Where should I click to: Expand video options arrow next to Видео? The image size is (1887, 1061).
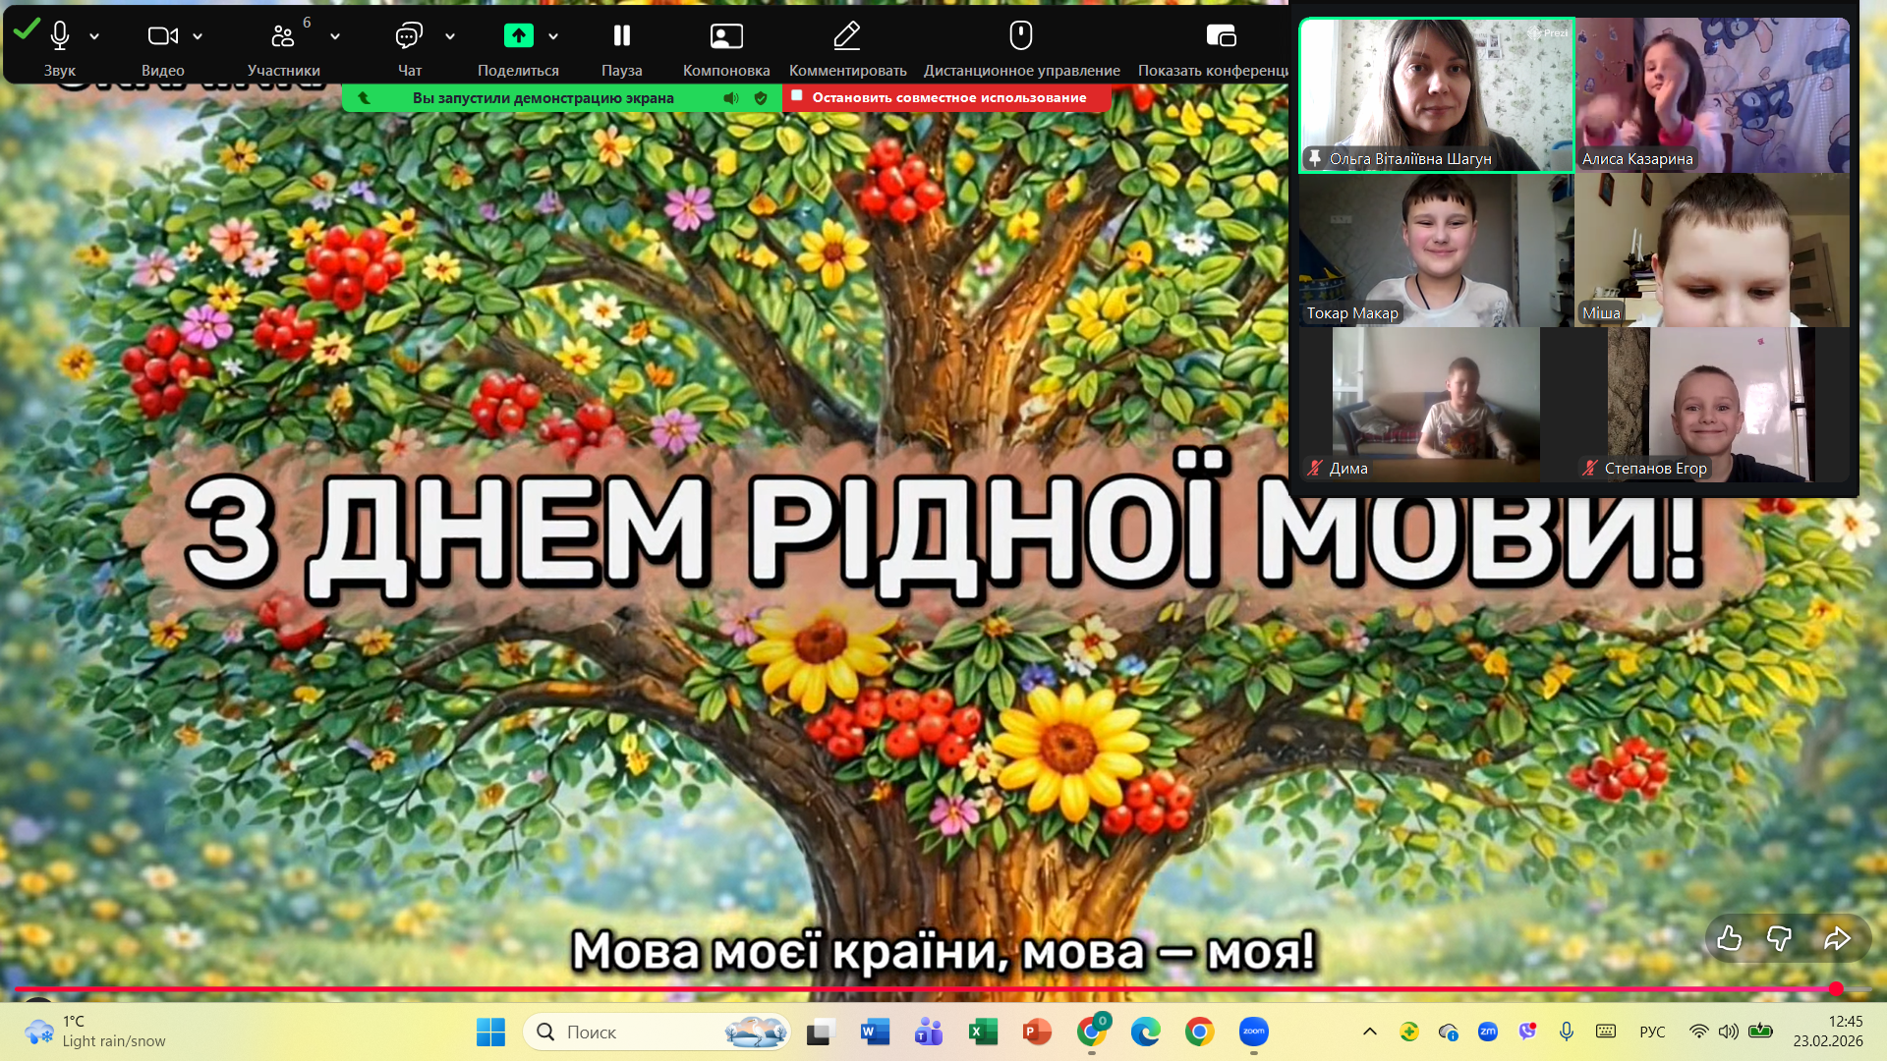click(198, 36)
